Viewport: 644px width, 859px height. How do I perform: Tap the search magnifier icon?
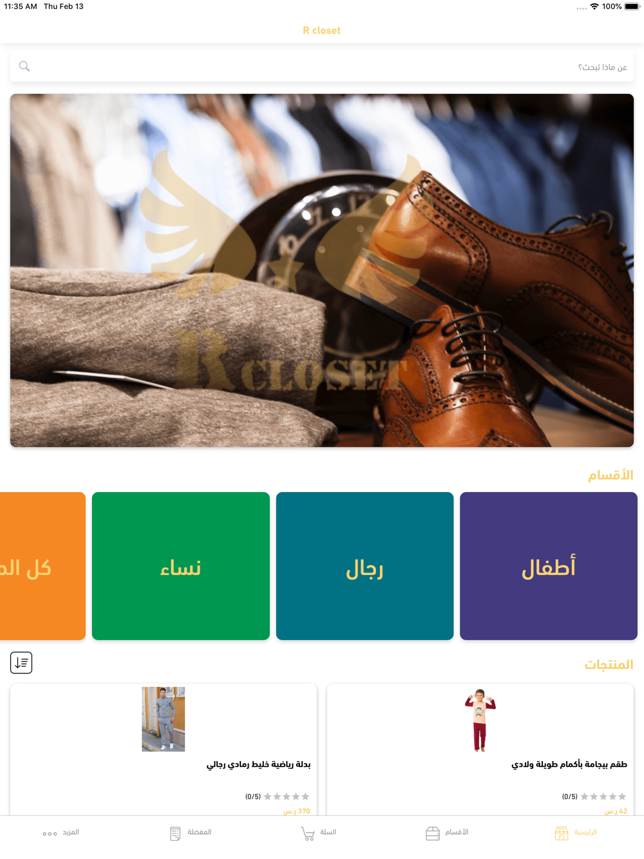(x=24, y=66)
